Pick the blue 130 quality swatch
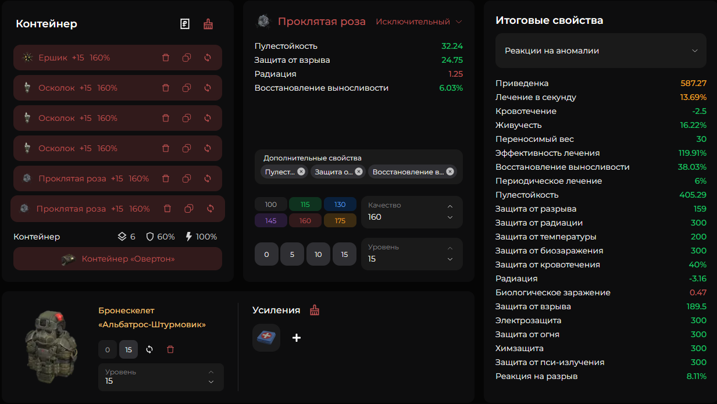The image size is (717, 404). pyautogui.click(x=340, y=205)
